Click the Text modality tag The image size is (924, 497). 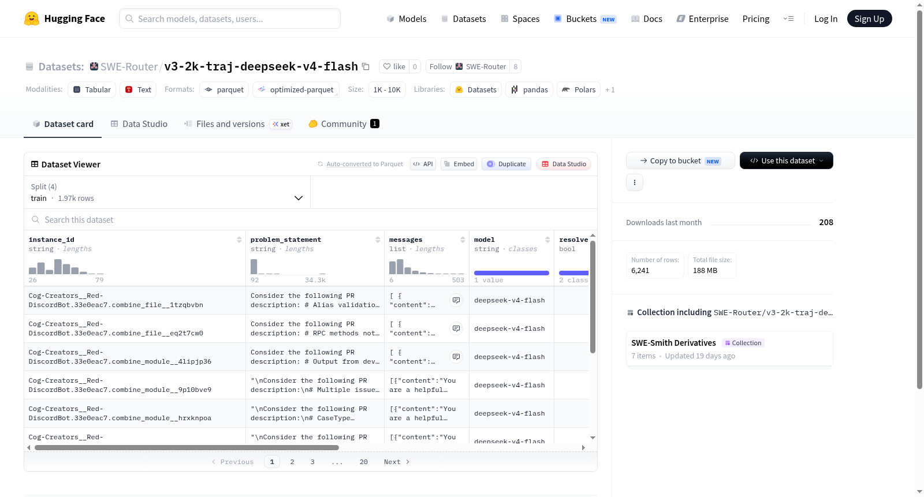point(138,89)
